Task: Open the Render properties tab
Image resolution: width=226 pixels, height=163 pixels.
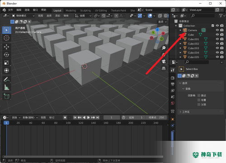Action: (173, 78)
